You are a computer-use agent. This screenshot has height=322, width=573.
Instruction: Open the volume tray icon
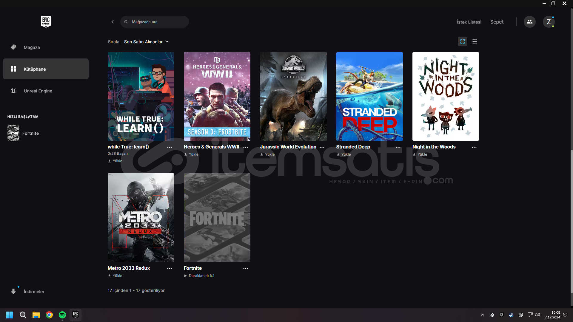(537, 315)
